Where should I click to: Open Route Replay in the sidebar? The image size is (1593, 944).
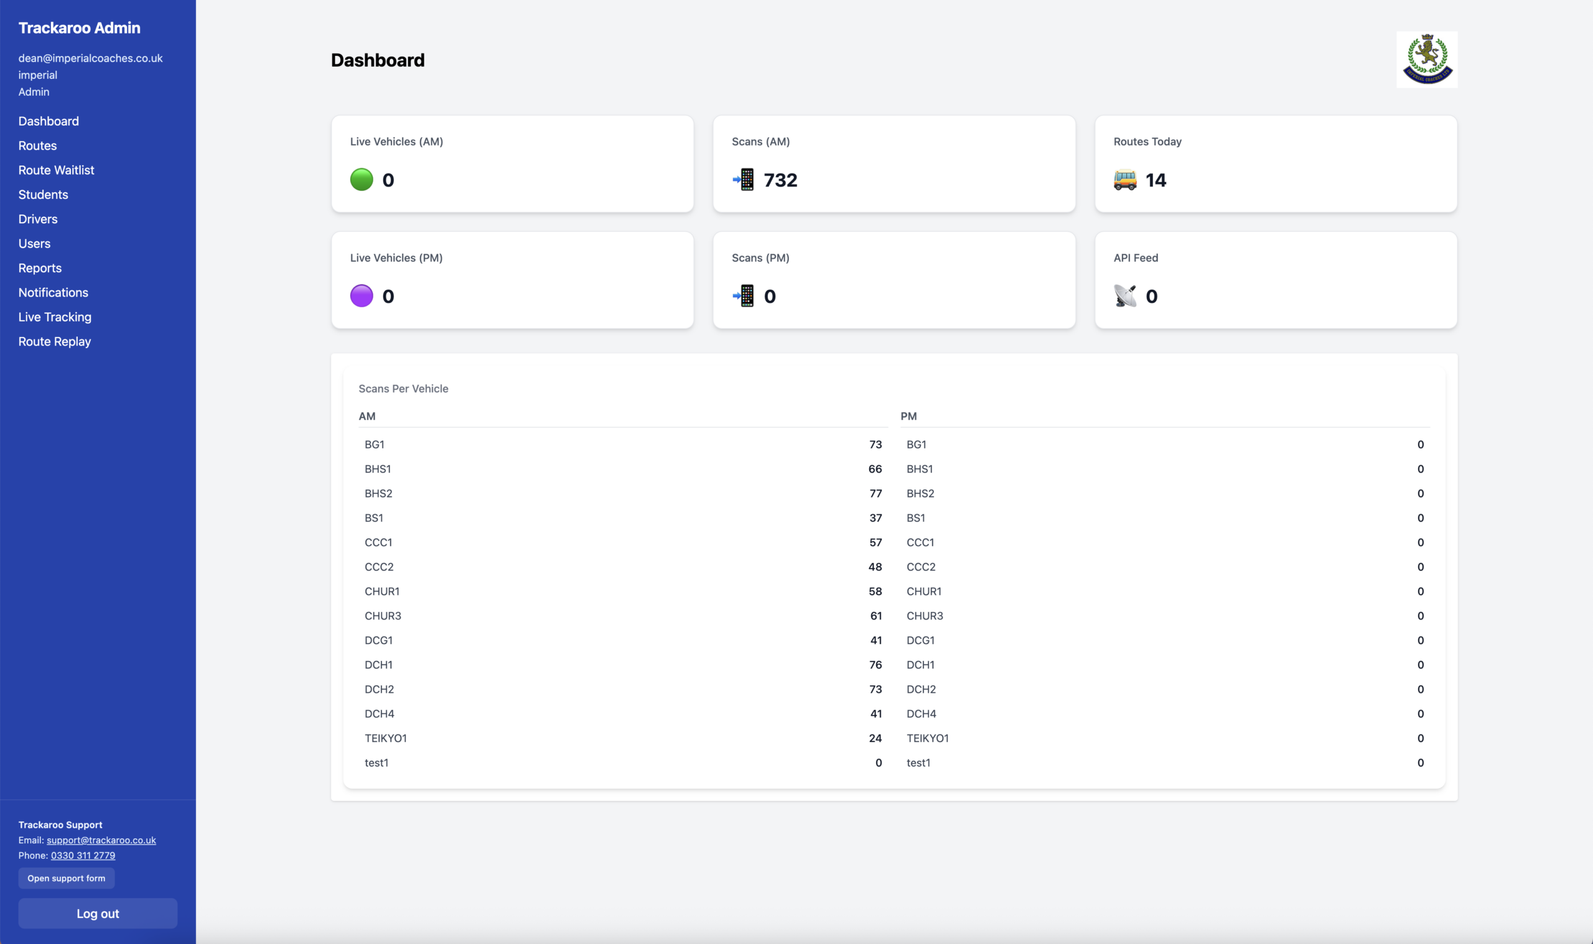55,341
